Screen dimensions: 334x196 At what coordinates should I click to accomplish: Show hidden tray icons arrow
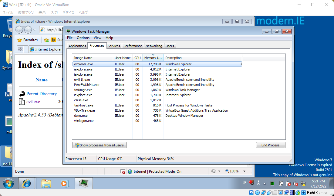coord(265,184)
